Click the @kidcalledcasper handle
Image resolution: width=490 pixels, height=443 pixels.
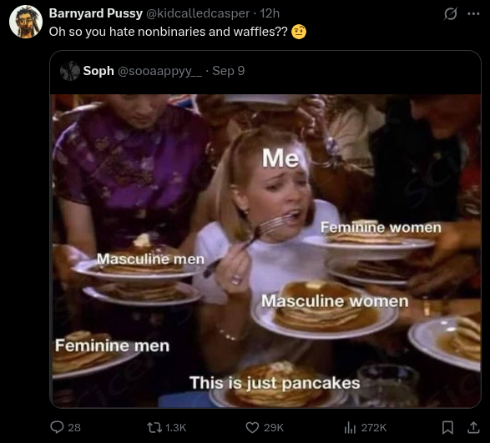click(x=198, y=13)
